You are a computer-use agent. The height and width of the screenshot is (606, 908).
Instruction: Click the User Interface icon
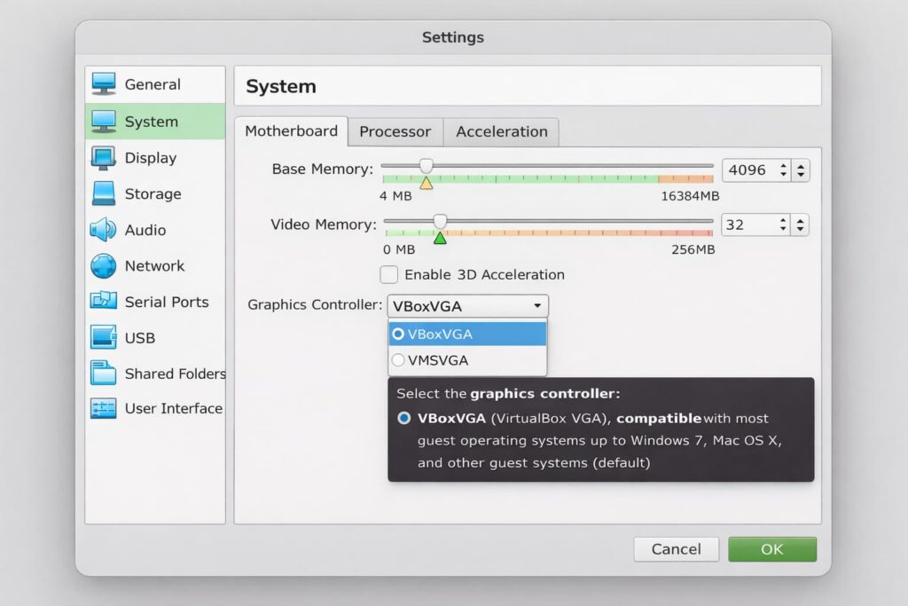(x=104, y=409)
